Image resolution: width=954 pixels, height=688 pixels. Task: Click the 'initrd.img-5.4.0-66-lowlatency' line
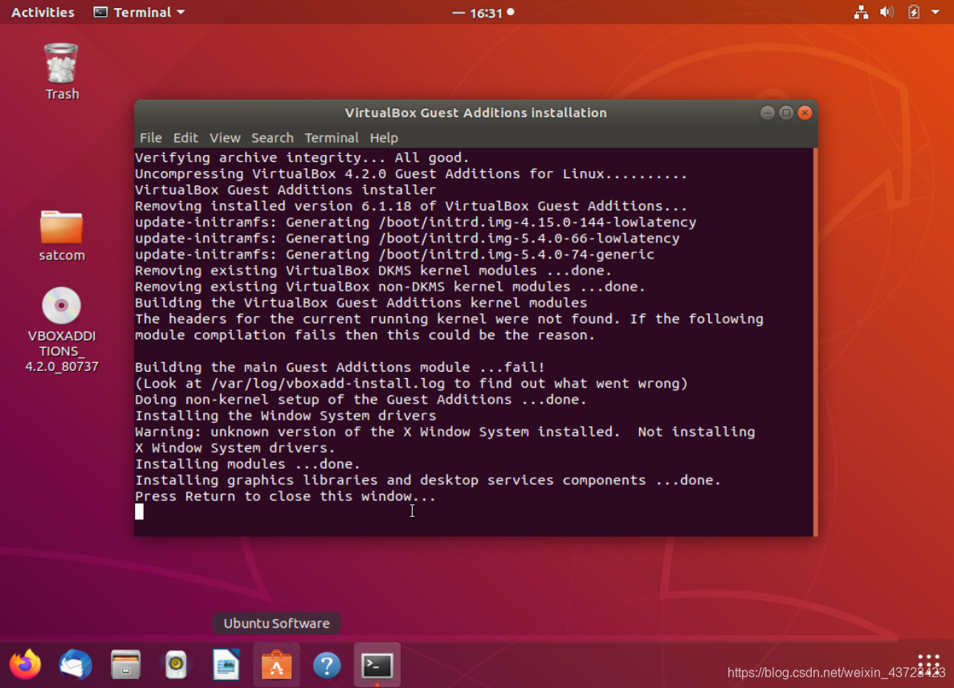407,238
